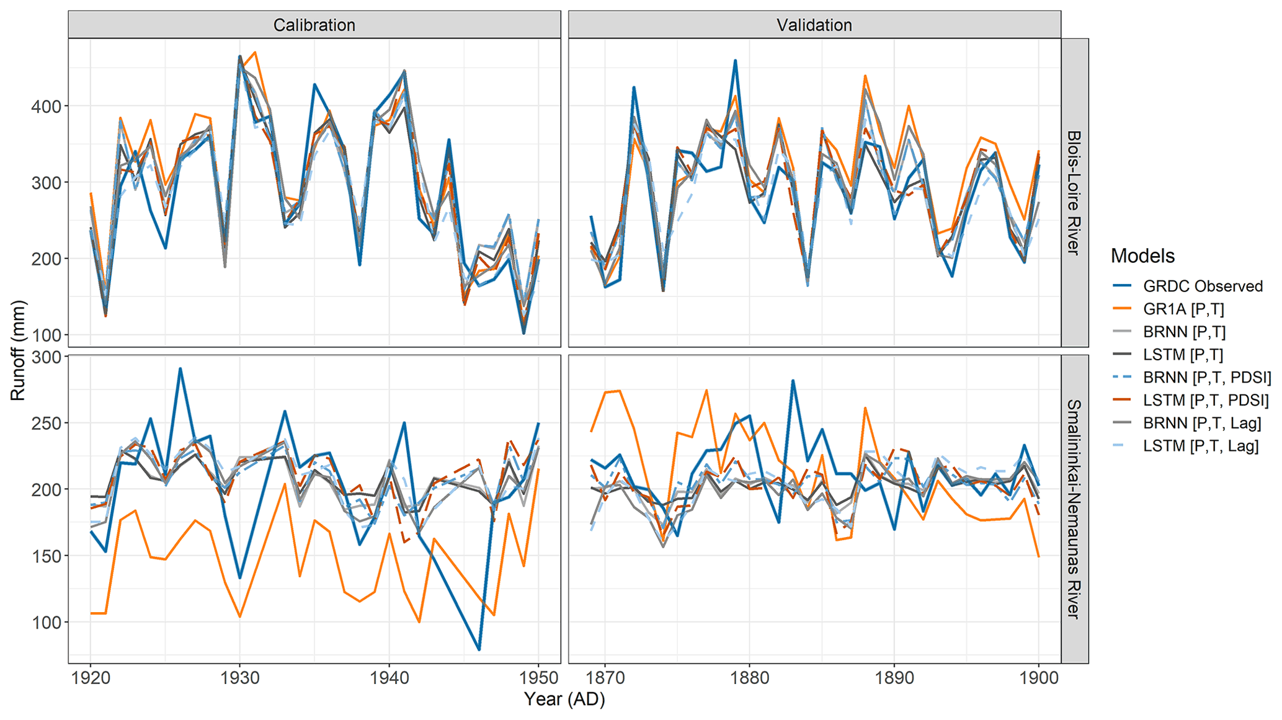Click the LSTM [P,T, Lag] legend text
Image resolution: width=1282 pixels, height=720 pixels.
tap(1201, 446)
